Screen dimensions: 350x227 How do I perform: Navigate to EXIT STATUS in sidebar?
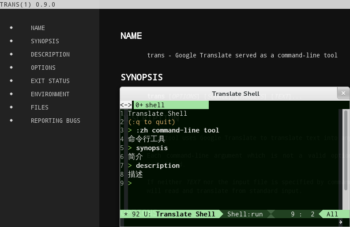click(x=50, y=81)
